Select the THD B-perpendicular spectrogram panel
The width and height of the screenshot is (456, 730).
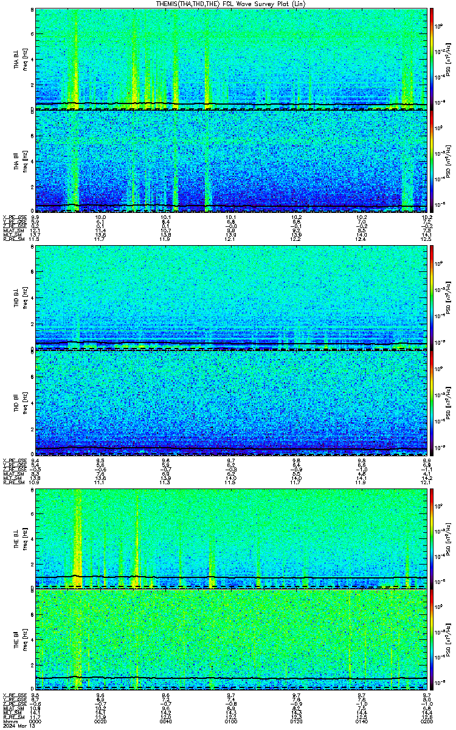[231, 298]
